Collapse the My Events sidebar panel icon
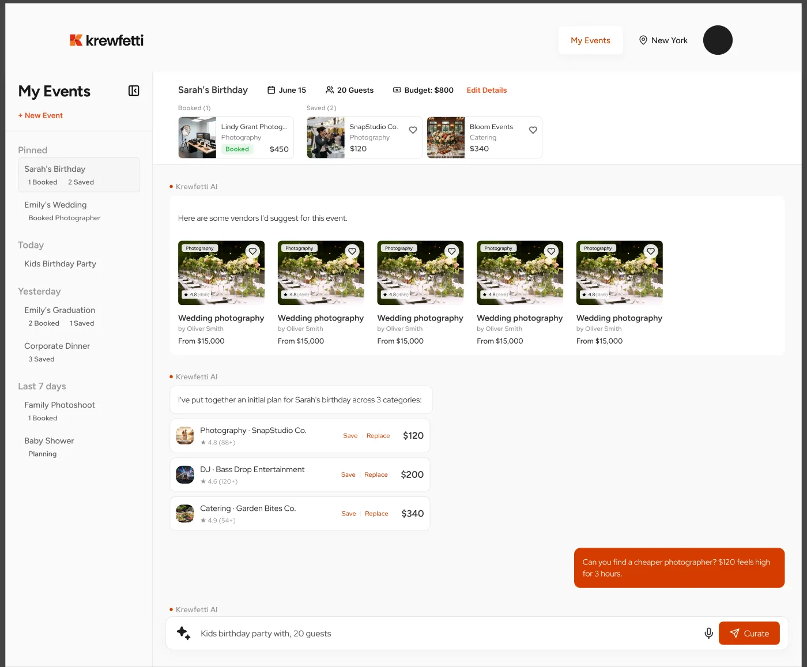Image resolution: width=807 pixels, height=667 pixels. (134, 91)
